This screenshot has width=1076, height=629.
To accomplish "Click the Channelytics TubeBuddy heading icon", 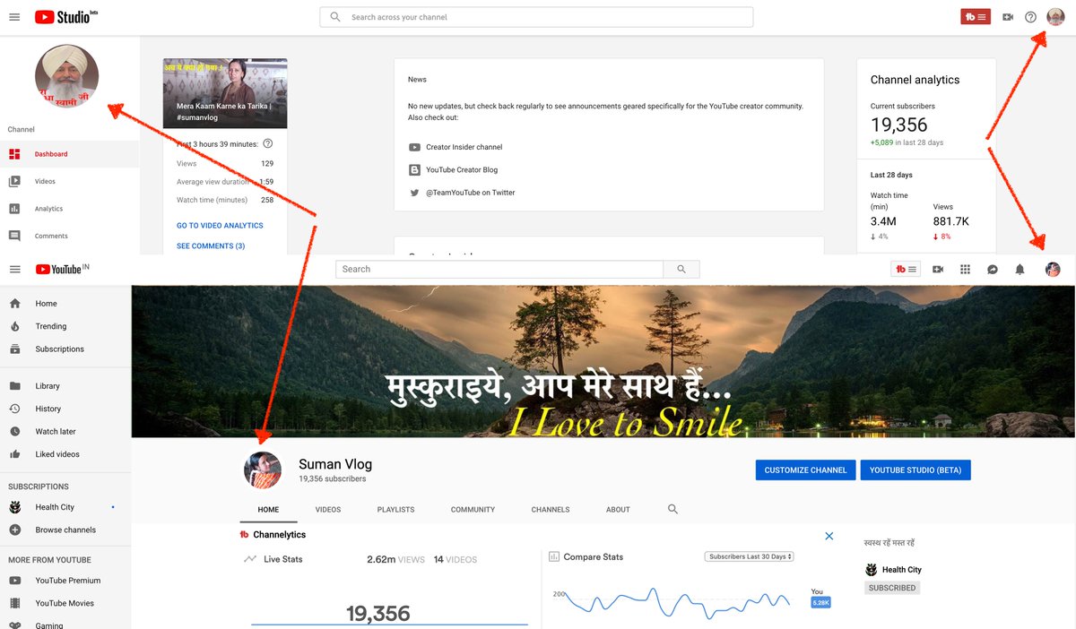I will point(245,535).
